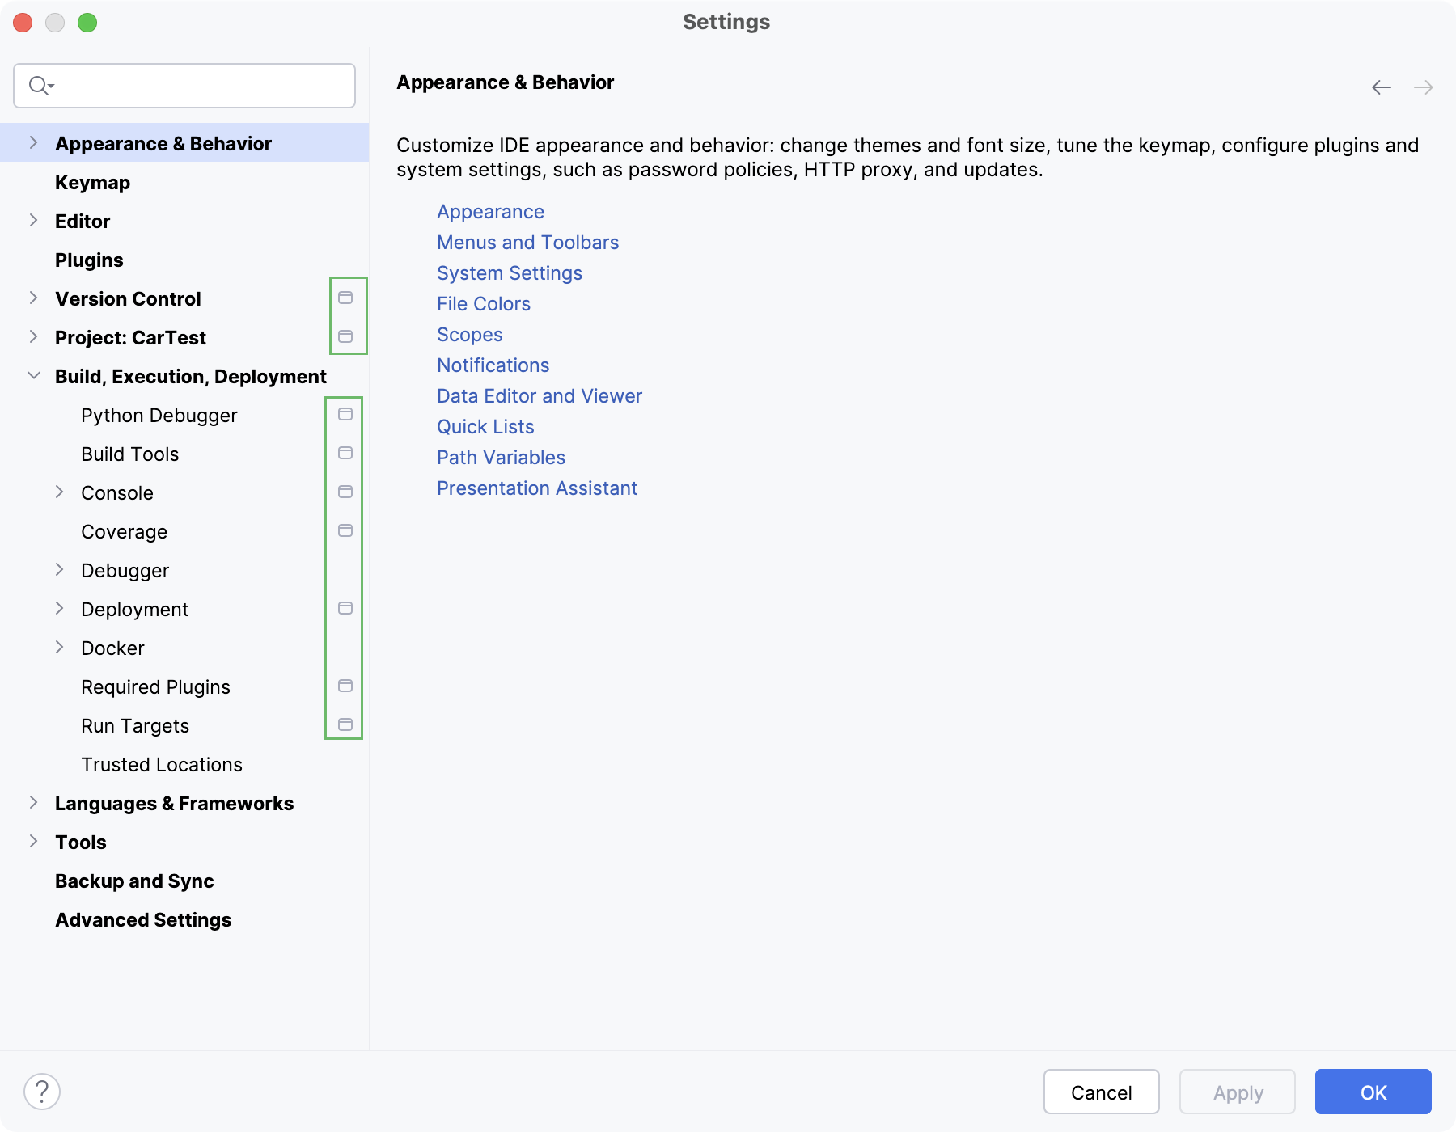Click the OK button
The image size is (1456, 1132).
1372,1092
